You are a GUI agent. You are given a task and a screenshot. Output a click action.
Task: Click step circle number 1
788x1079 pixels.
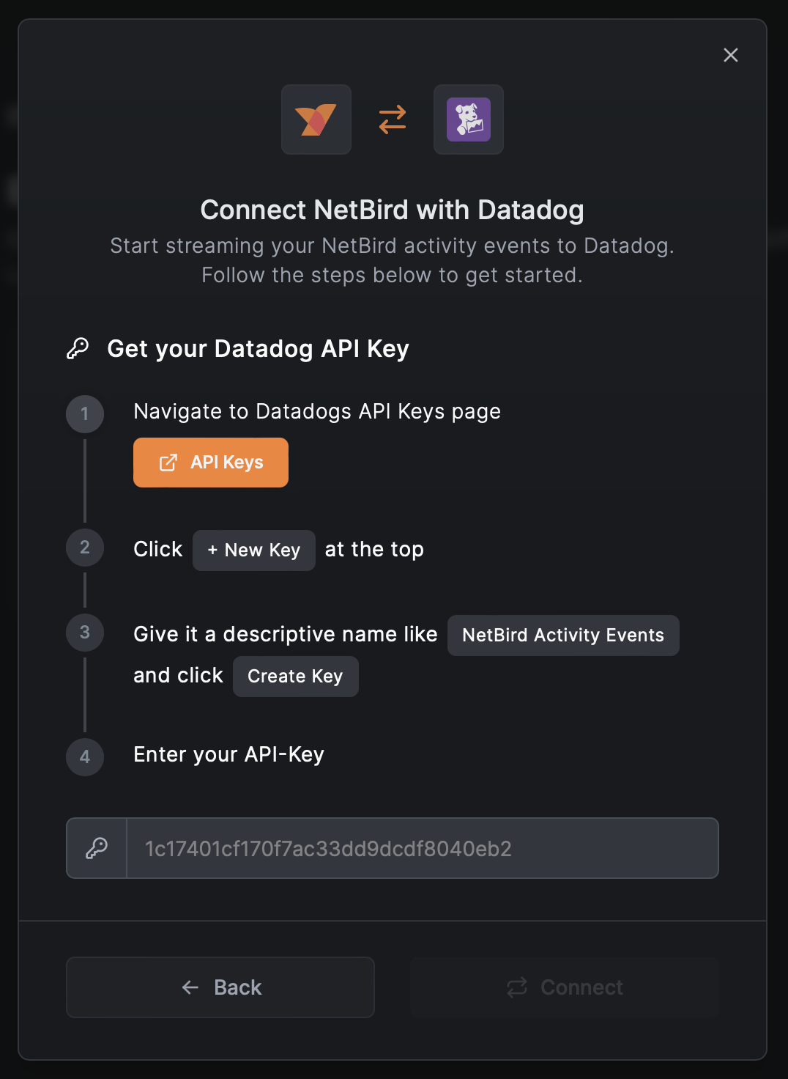(85, 413)
